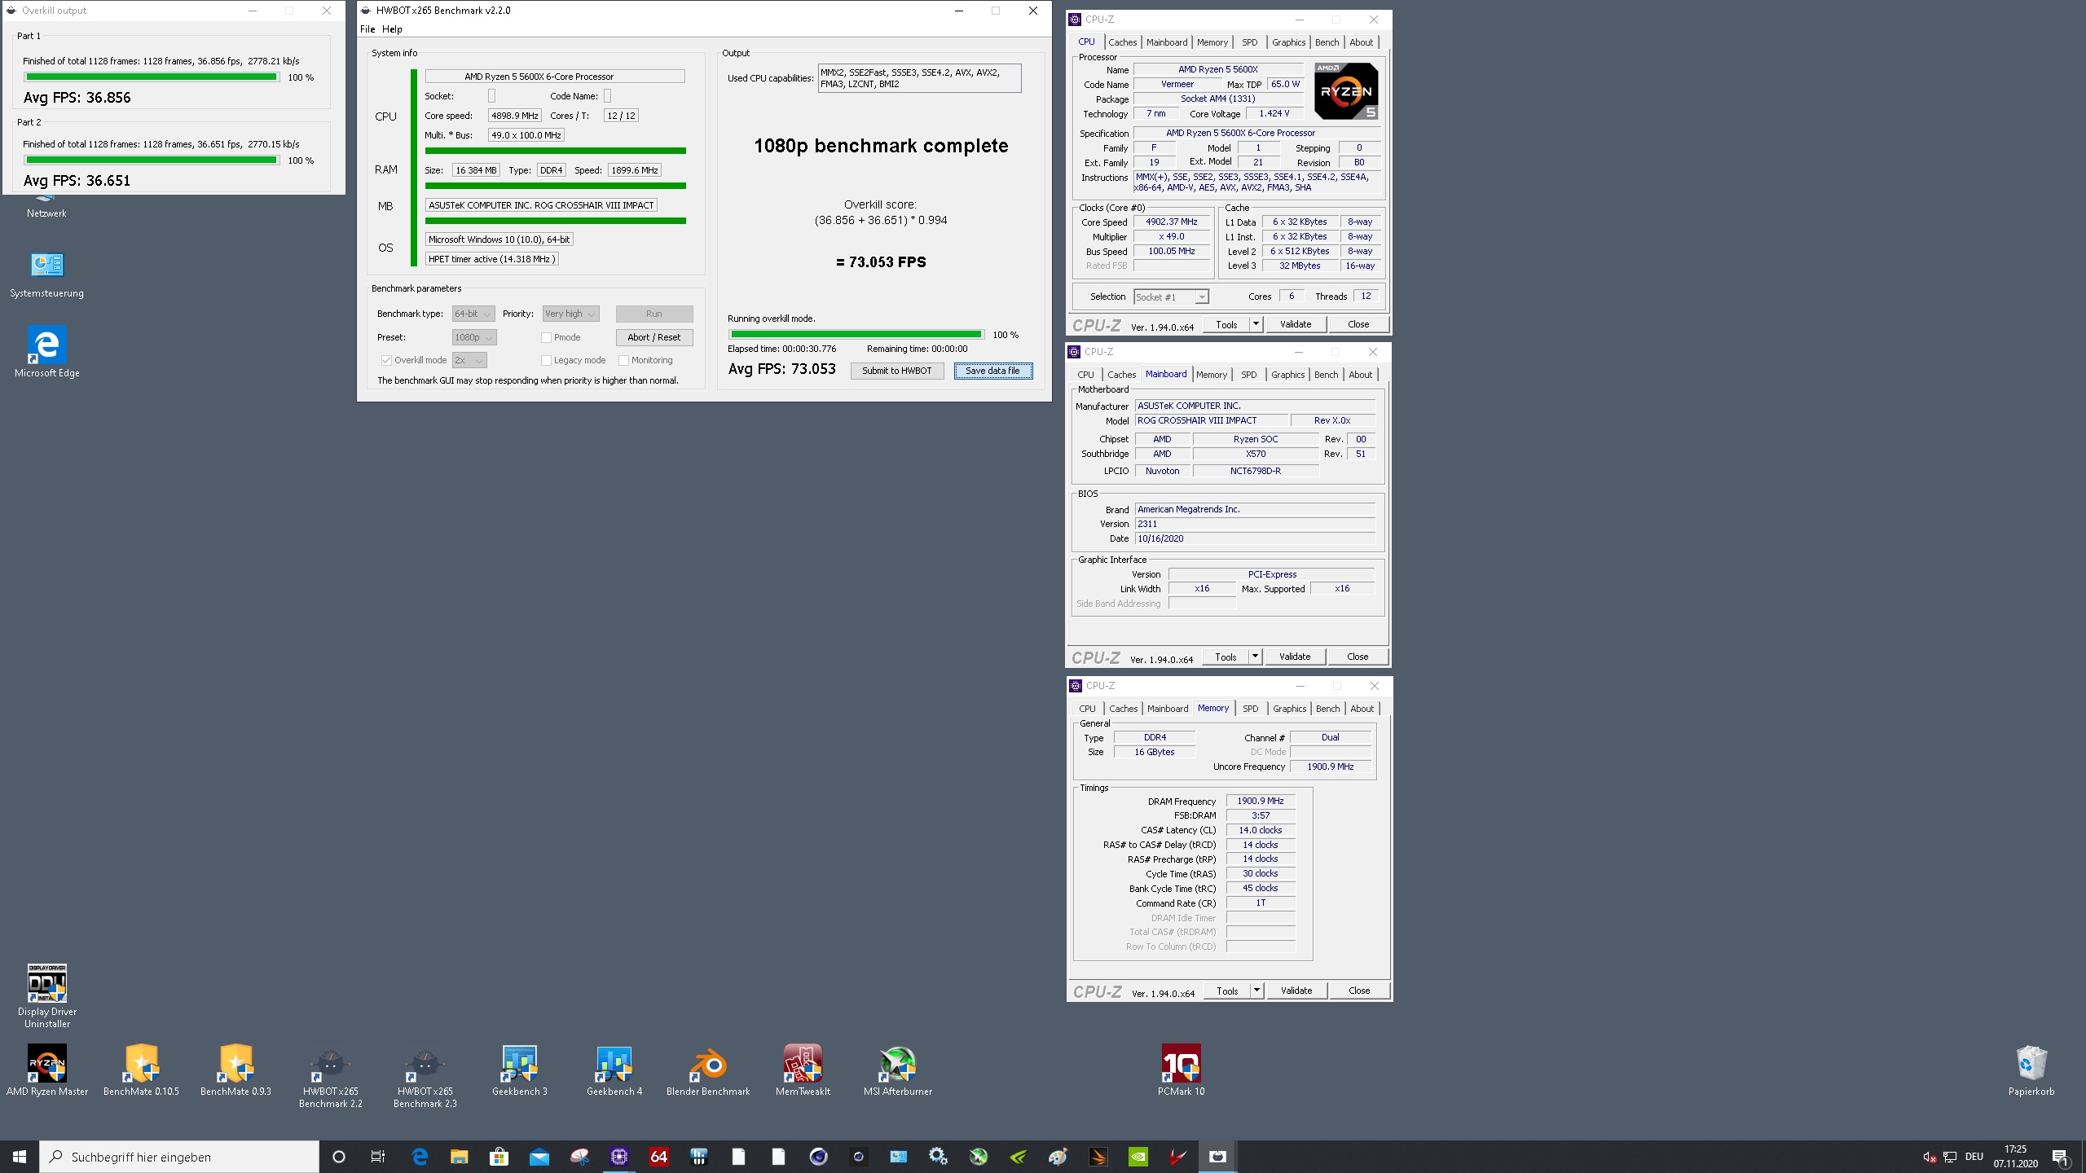Open NVIDIA green taskbar icon

pos(1138,1157)
